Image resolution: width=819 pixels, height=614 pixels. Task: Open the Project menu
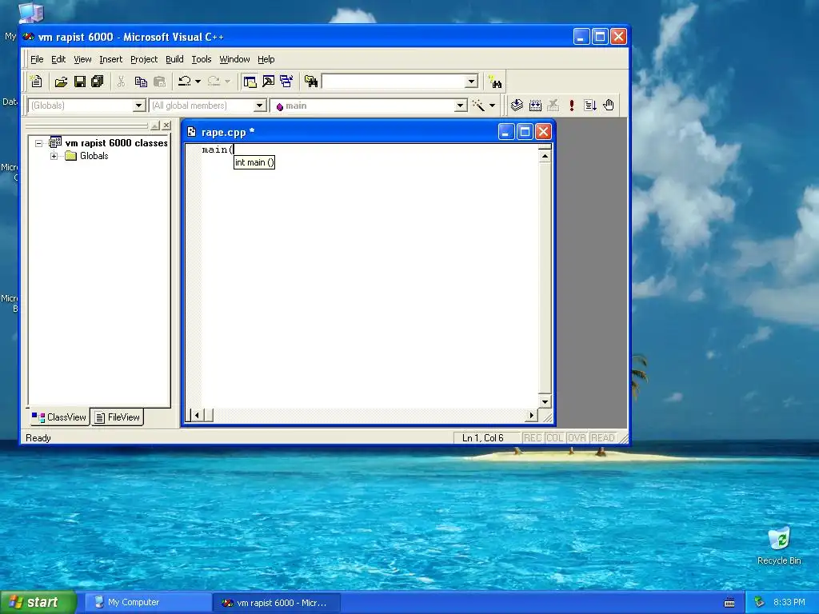coord(144,59)
